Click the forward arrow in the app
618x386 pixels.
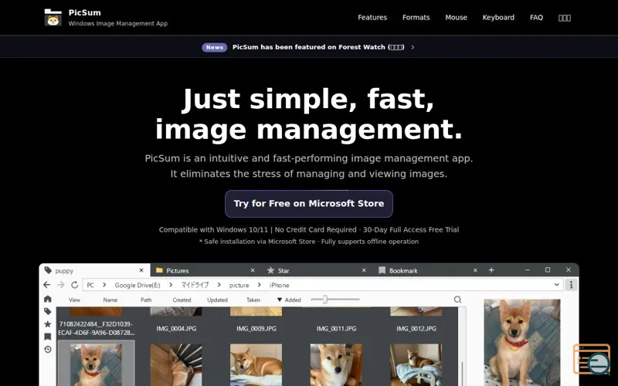pos(61,285)
